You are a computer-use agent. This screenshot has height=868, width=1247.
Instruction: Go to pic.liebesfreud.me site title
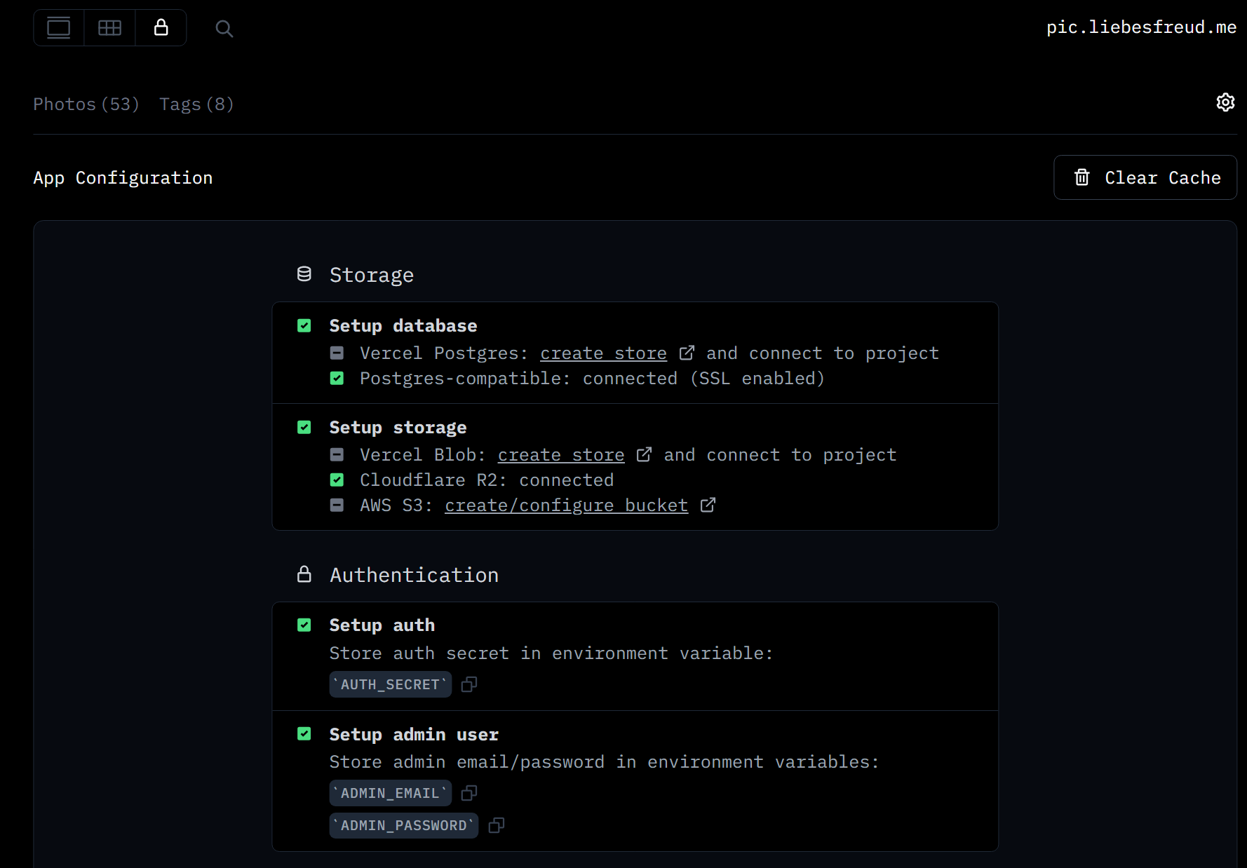[1141, 27]
